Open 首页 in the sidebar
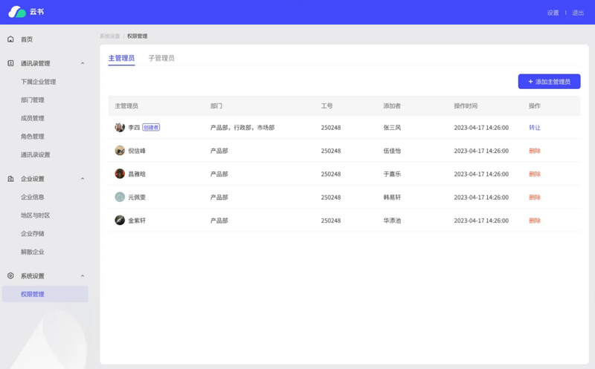This screenshot has width=595, height=369. click(27, 39)
